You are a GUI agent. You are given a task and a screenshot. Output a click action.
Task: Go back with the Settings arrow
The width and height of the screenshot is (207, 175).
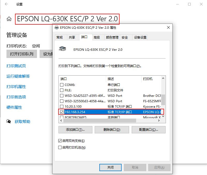tap(6, 4)
